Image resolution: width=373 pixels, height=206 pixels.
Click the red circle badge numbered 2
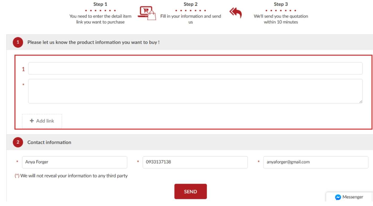click(x=18, y=142)
